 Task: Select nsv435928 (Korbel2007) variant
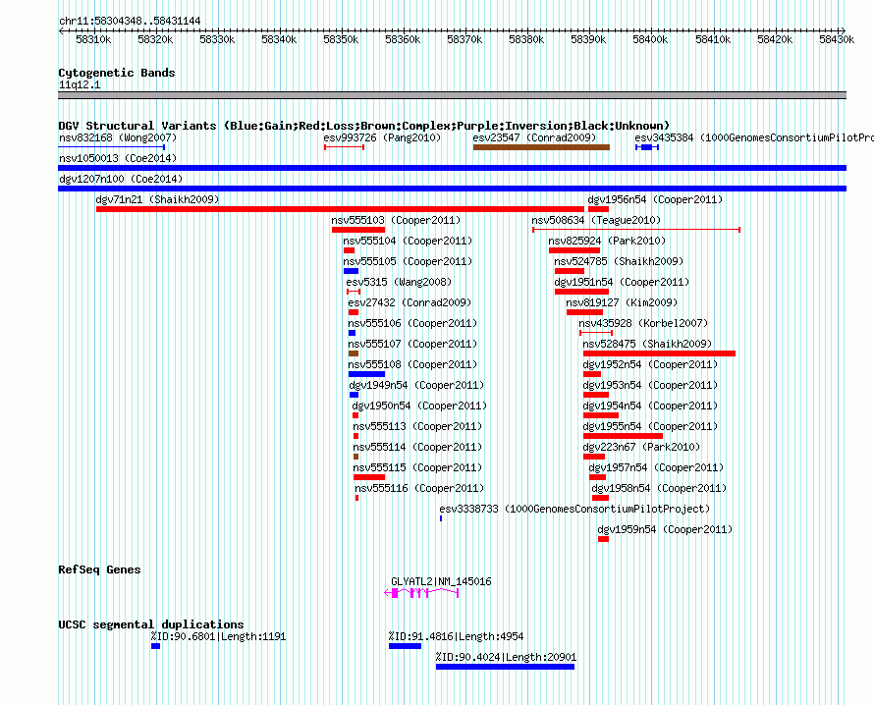click(x=596, y=333)
